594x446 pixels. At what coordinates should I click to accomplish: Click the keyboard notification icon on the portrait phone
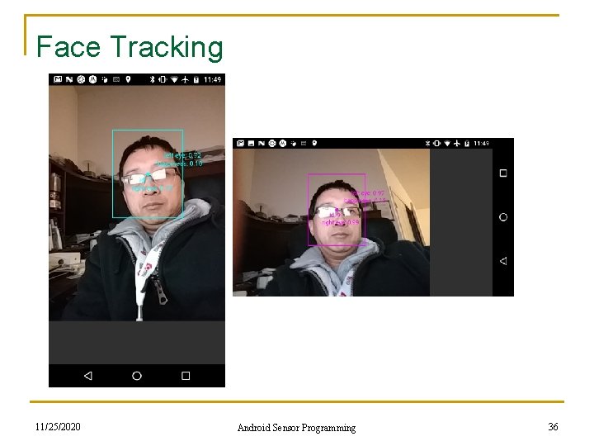[x=116, y=79]
